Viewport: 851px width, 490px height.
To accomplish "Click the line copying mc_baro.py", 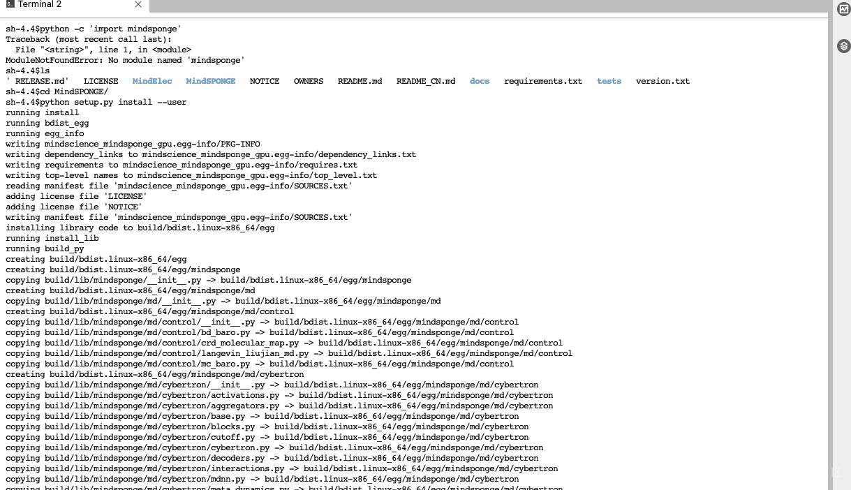I will click(260, 364).
